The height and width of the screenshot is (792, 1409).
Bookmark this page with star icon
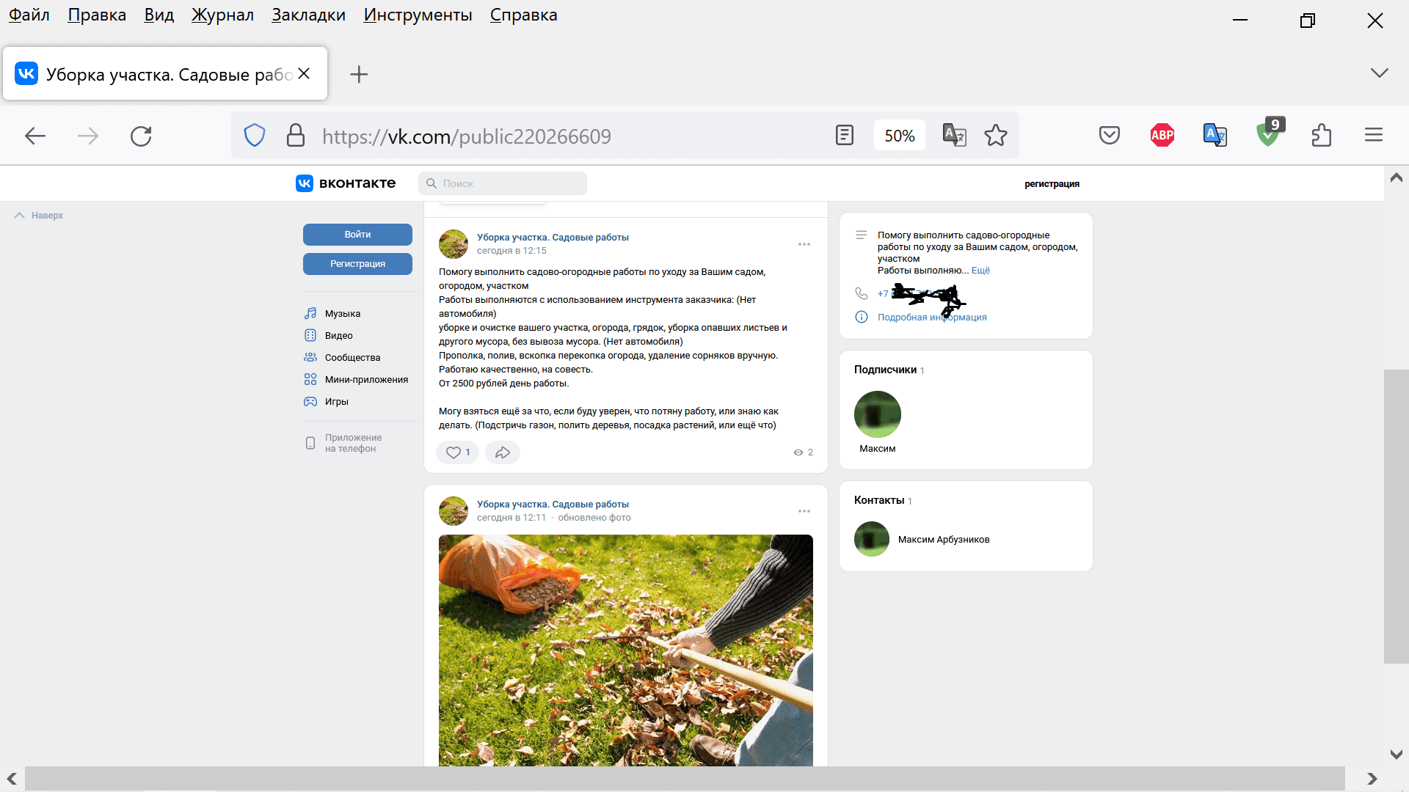point(996,135)
